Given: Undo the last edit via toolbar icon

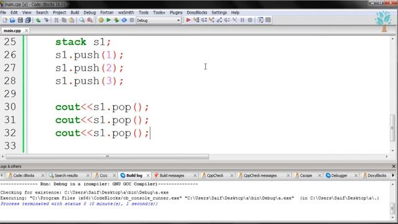Looking at the screenshot, I should [x=38, y=21].
